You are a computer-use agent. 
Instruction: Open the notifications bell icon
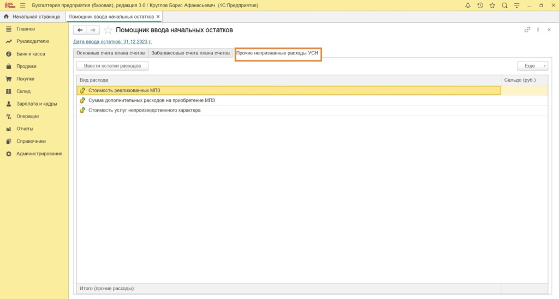(468, 5)
